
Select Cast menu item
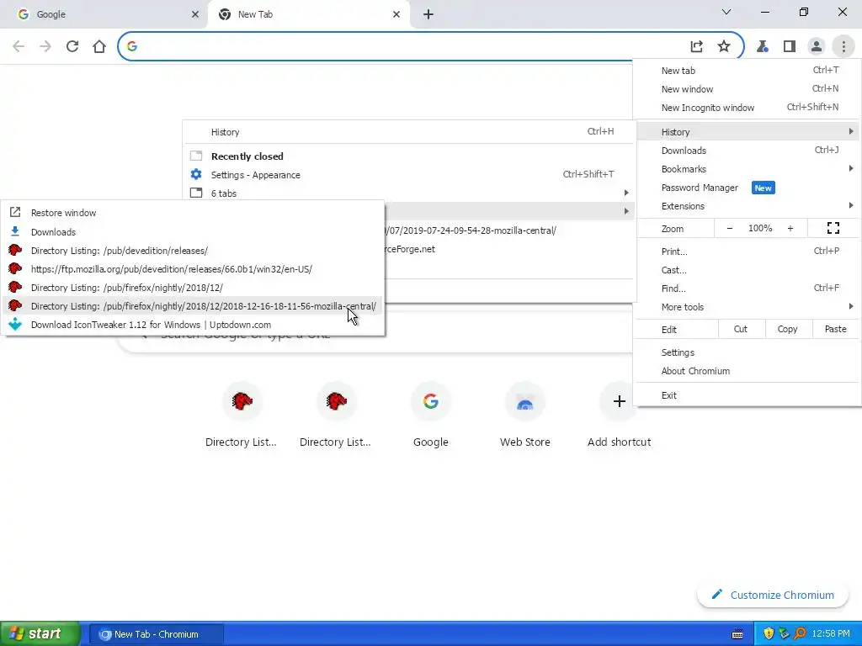click(x=748, y=270)
